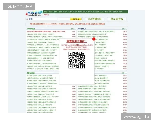Open the 1993年法国经典传记片 entry
The image size is (154, 123).
91,89
